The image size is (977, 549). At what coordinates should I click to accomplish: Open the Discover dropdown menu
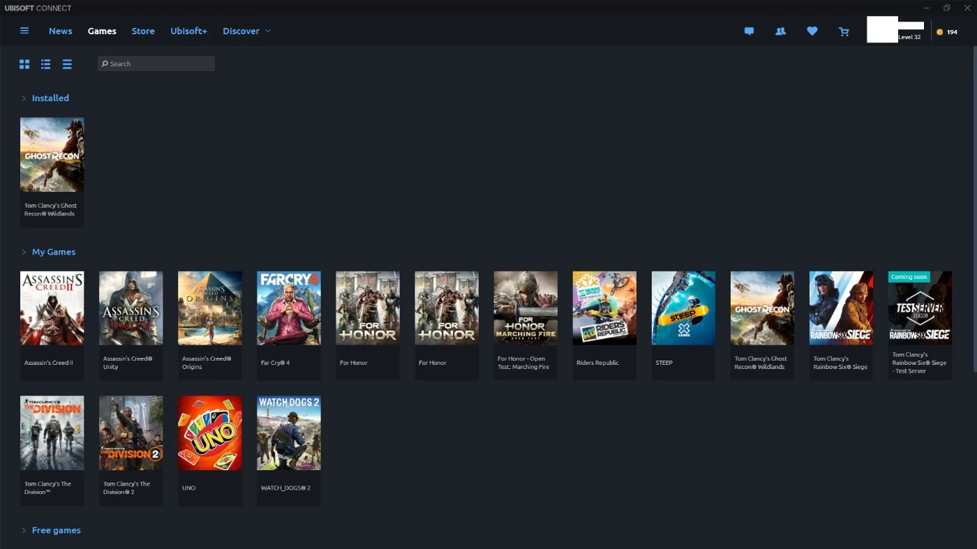click(246, 31)
